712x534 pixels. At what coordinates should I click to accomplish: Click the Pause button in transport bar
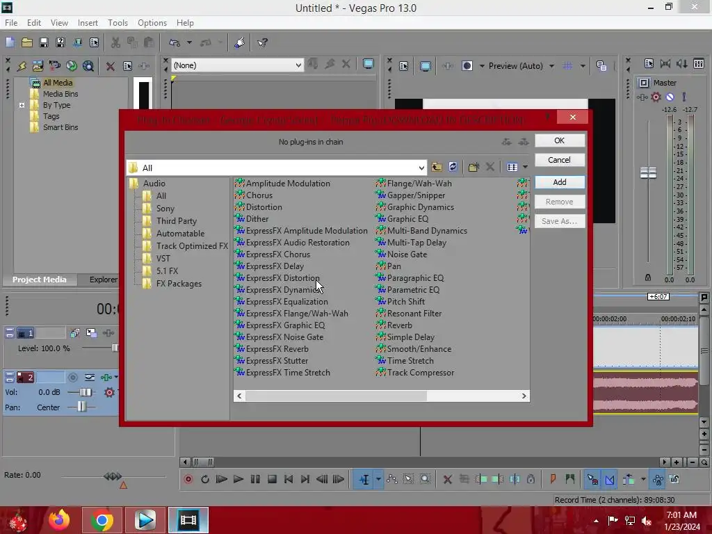coord(255,479)
